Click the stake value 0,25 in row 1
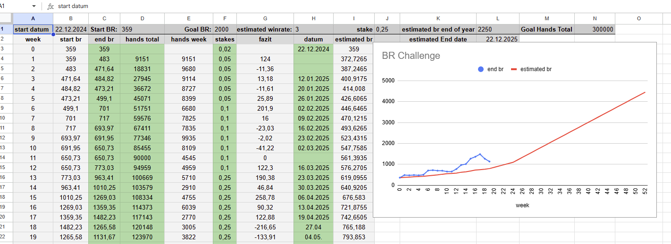This screenshot has width=671, height=244. pos(387,29)
